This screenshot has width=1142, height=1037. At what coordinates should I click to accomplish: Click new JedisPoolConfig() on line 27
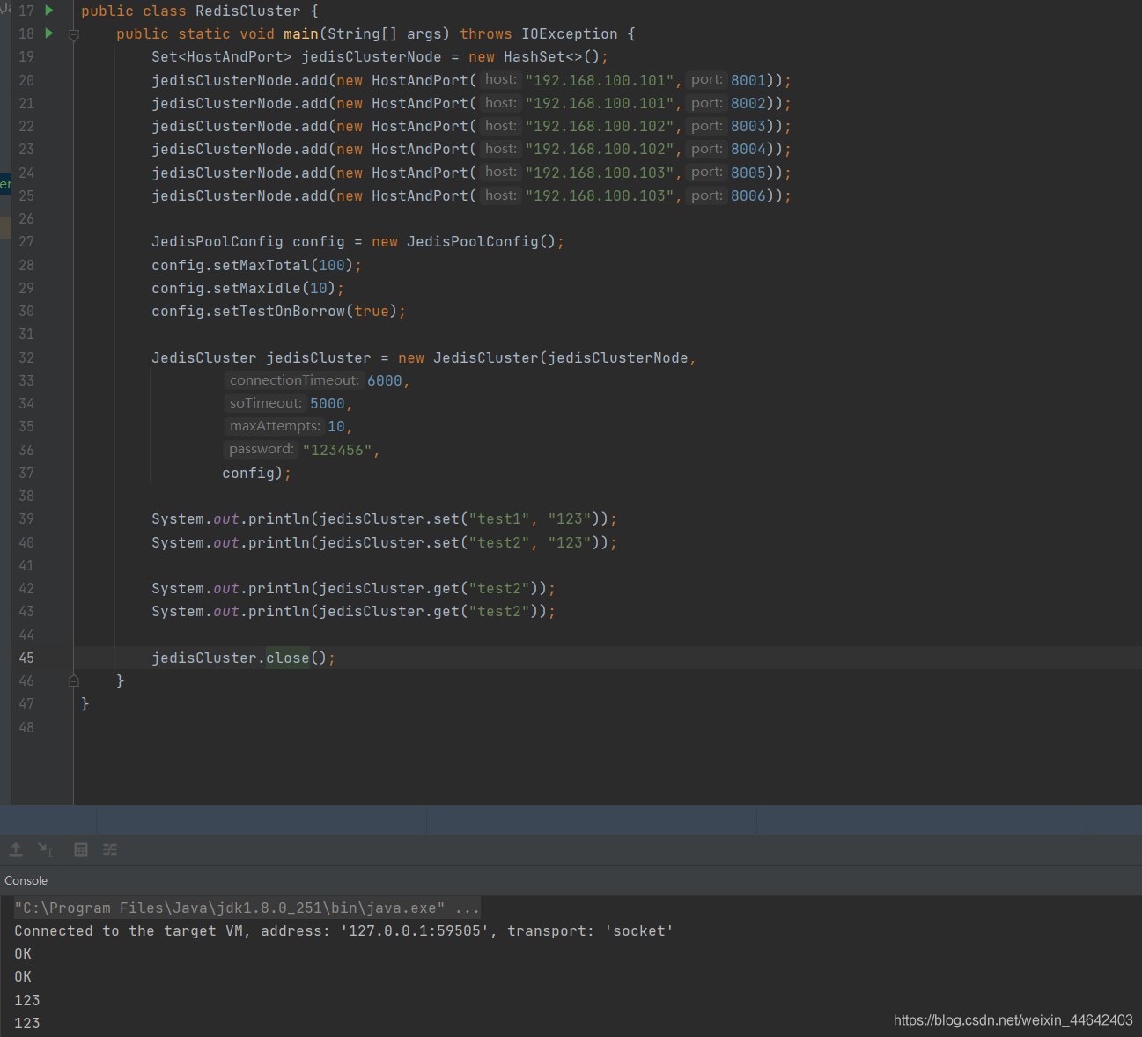[463, 241]
